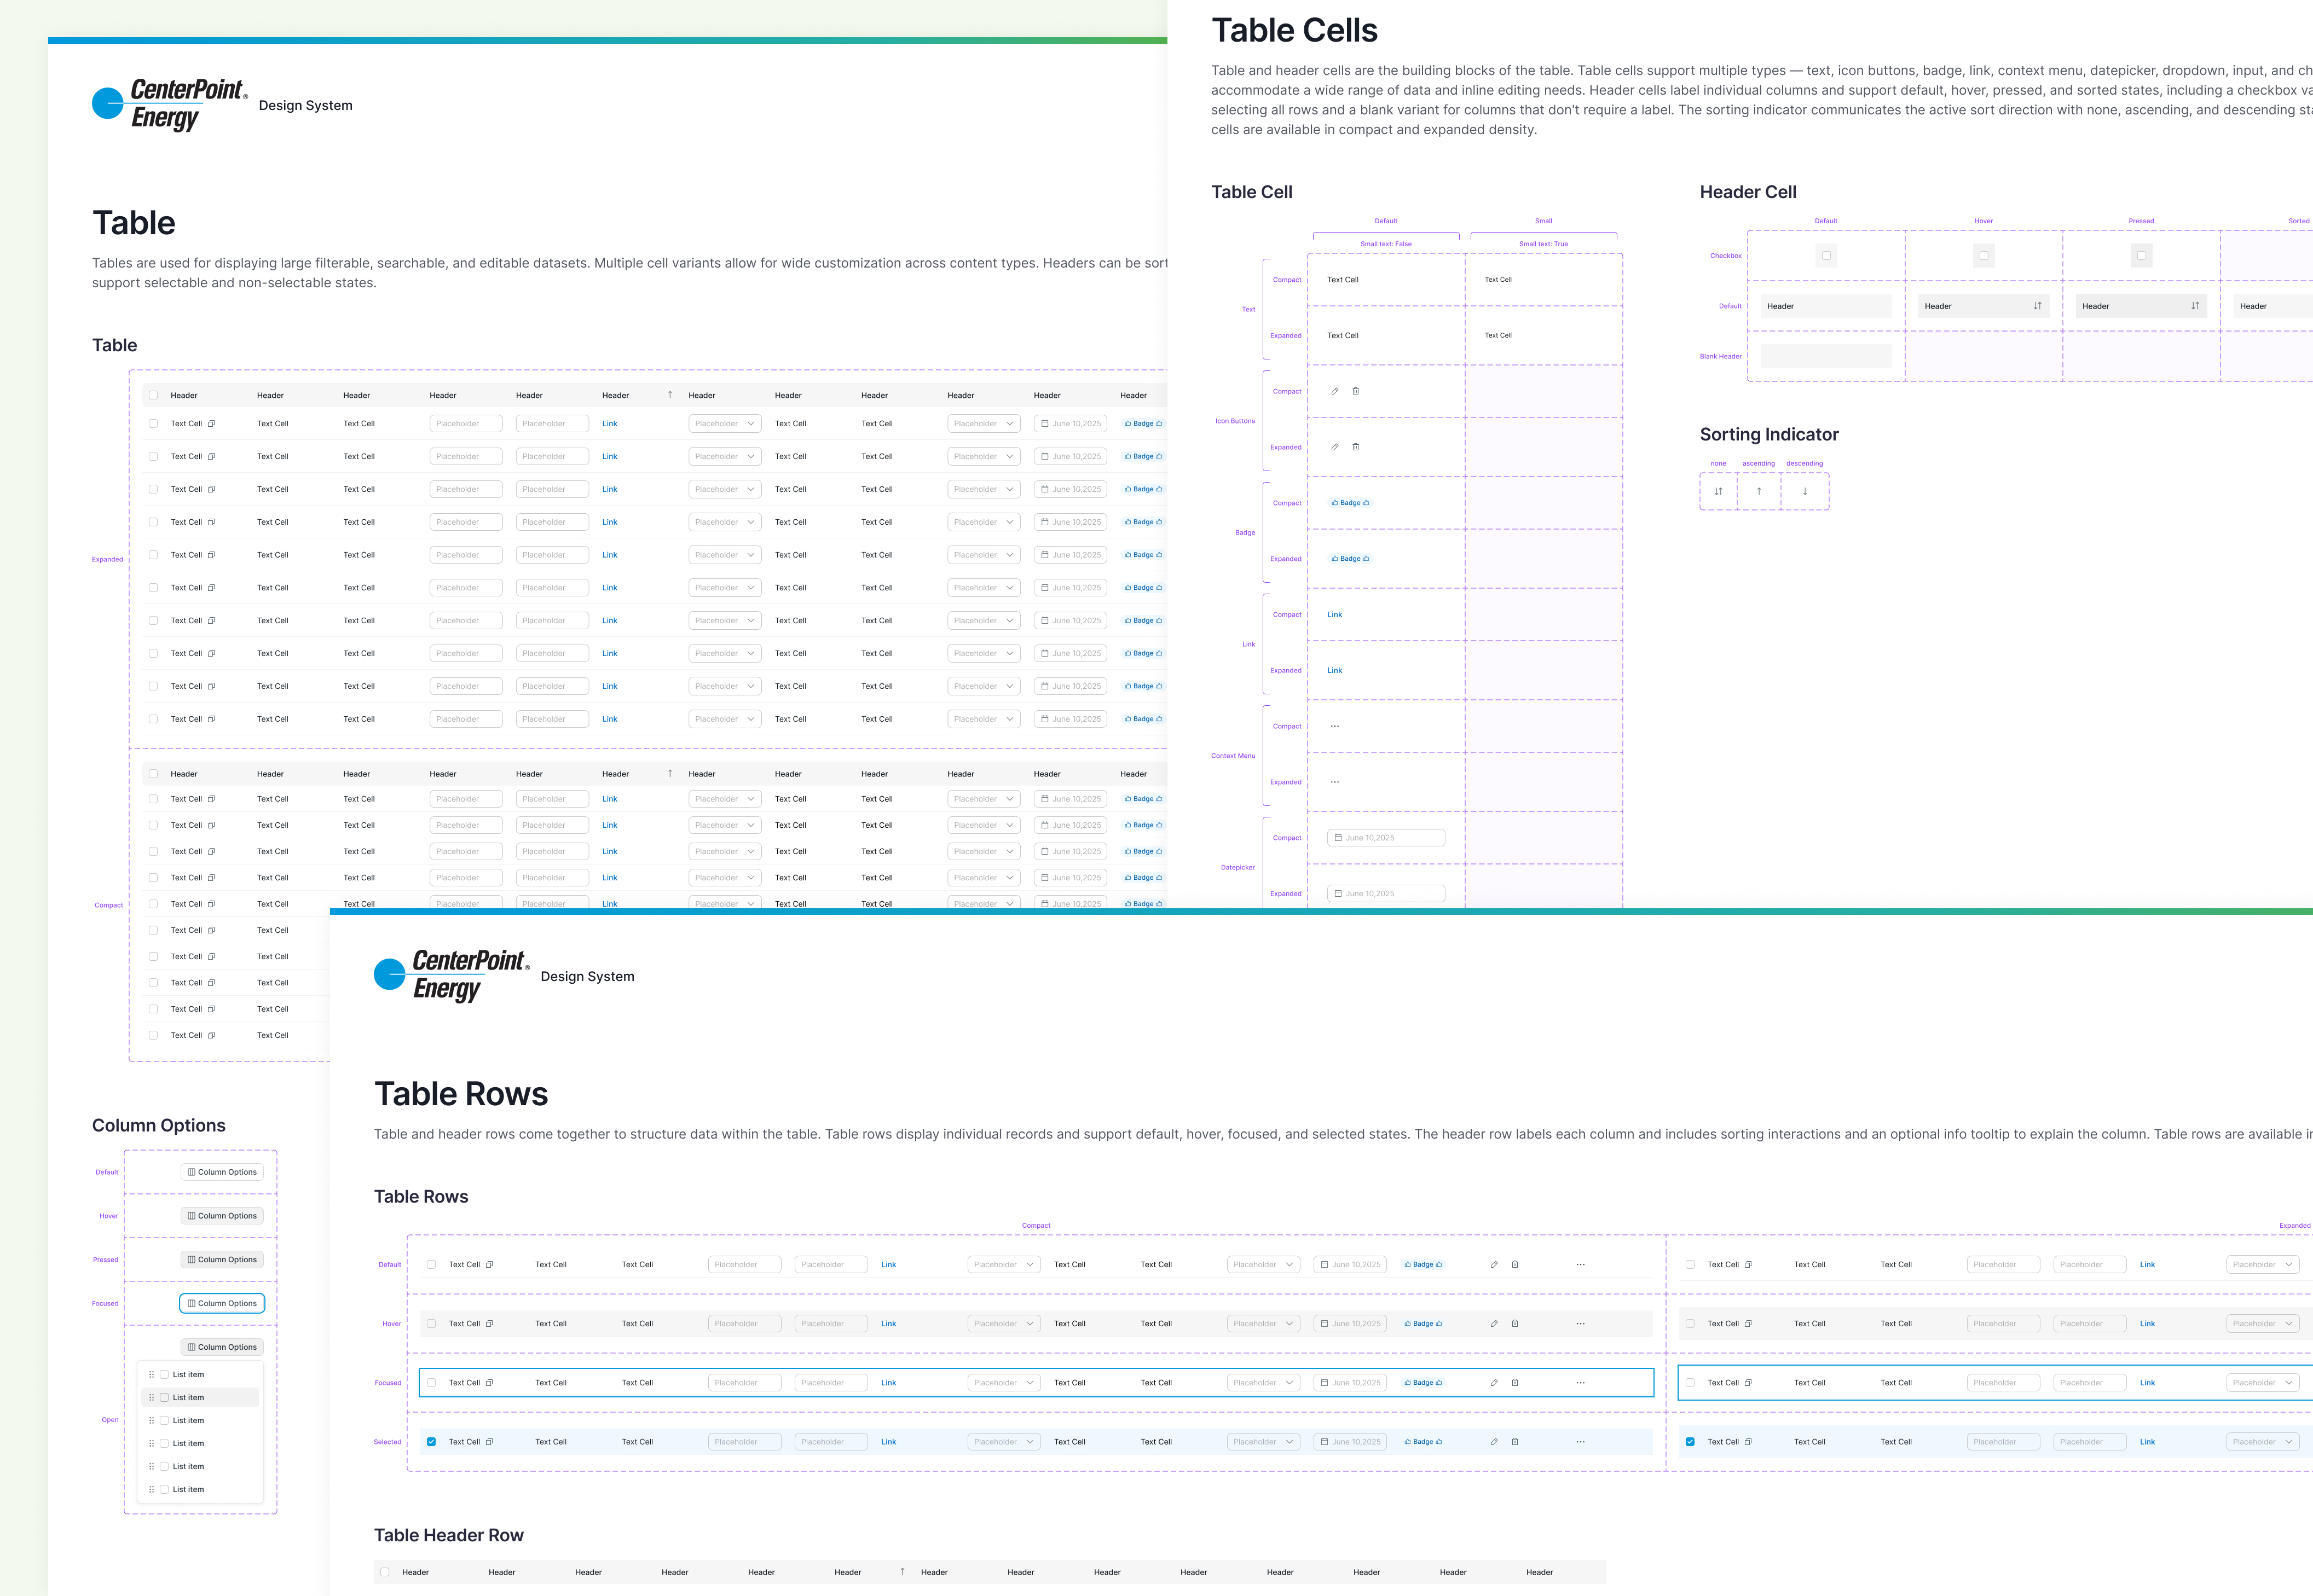Click the pencil icon in the Default compact table row
This screenshot has height=1596, width=2313.
click(1494, 1265)
